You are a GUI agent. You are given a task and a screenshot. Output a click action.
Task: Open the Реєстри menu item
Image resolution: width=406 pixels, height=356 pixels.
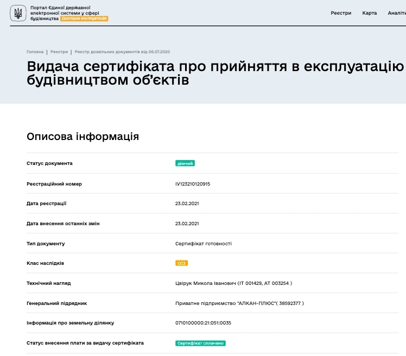click(341, 13)
